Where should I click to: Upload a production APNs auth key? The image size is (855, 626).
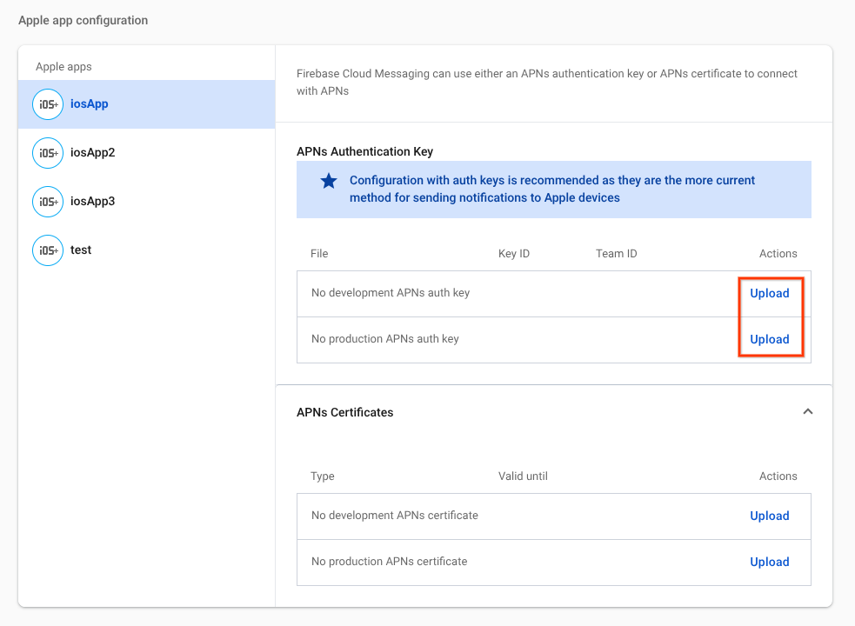click(x=769, y=340)
